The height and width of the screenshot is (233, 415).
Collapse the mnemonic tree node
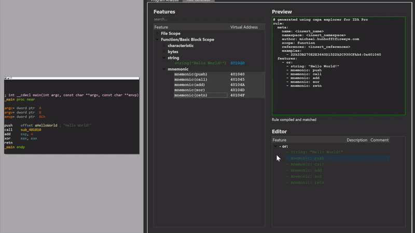164,69
